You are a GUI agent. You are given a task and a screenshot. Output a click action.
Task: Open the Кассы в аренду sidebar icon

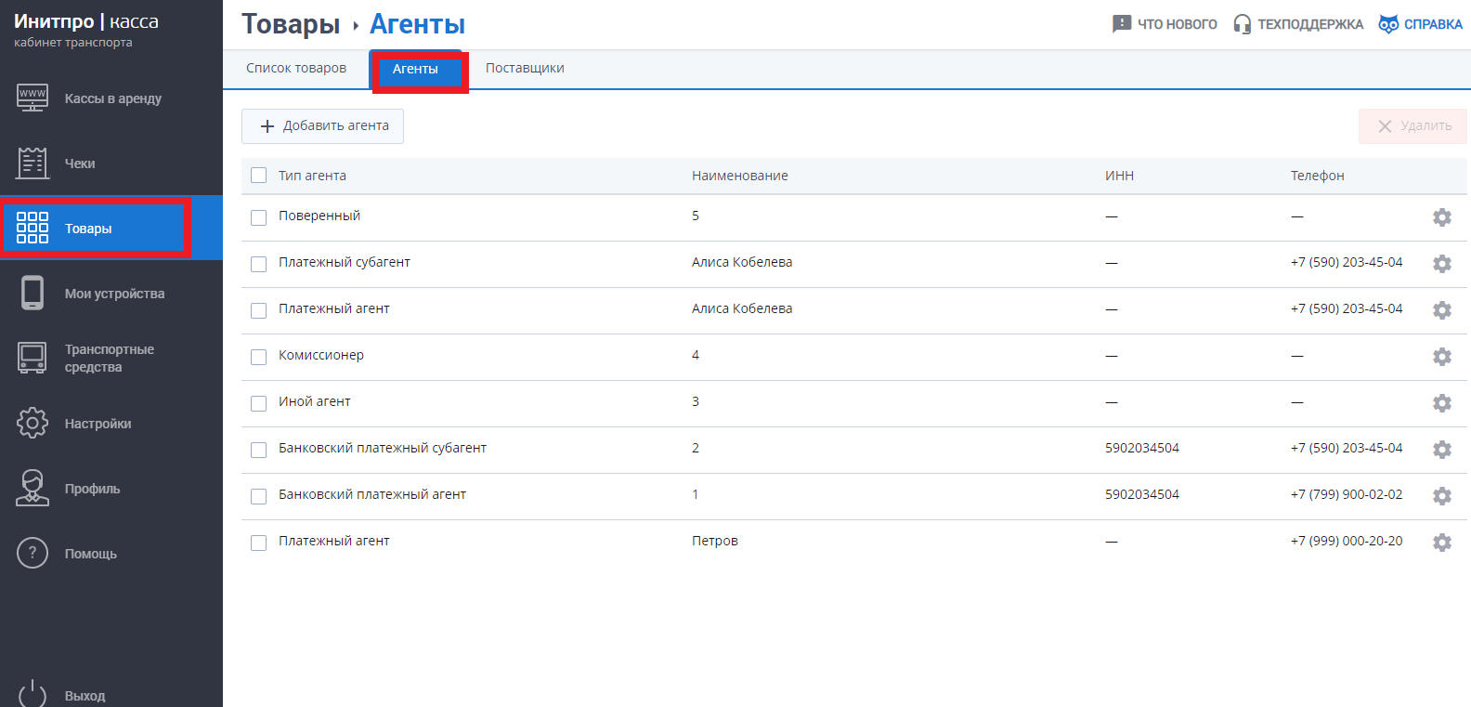(x=33, y=98)
